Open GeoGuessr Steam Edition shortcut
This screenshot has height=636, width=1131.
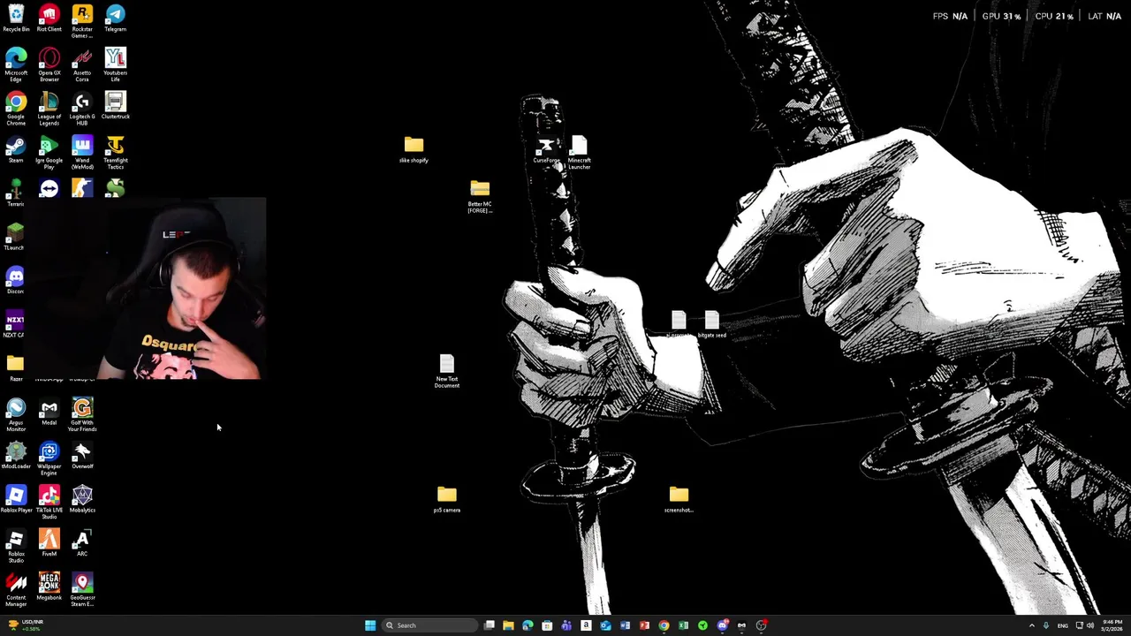click(82, 589)
